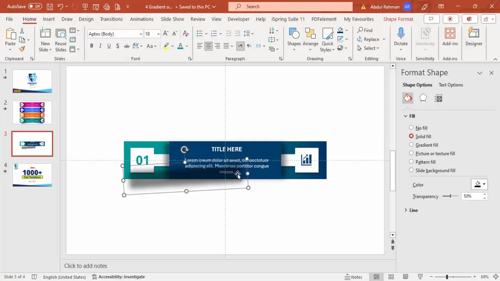Viewport: 500px width, 281px height.
Task: Save the presentation with the disk icon
Action: (x=50, y=7)
